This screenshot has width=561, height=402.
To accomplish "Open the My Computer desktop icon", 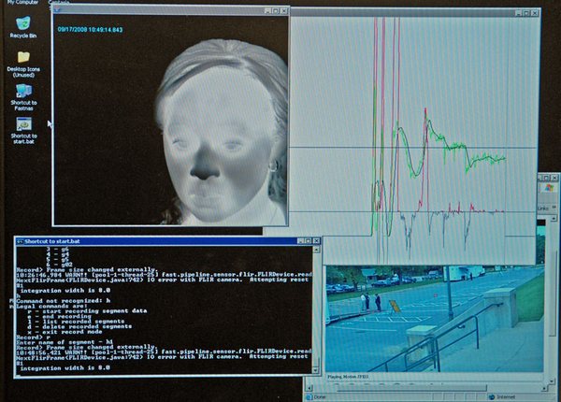I will tap(19, 4).
